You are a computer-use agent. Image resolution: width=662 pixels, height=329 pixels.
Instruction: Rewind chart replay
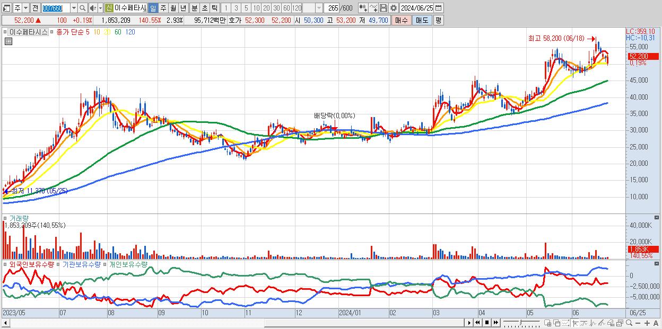coord(477,323)
